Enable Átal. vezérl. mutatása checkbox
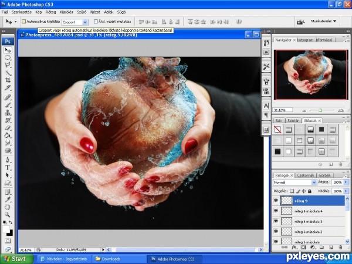352x264 pixels. pos(96,22)
